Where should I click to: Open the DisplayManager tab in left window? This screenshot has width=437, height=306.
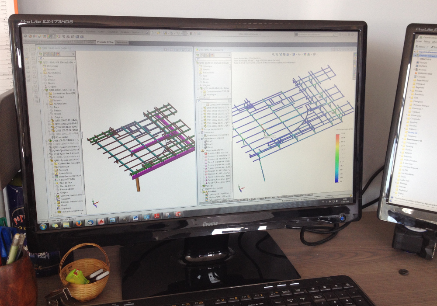[57, 54]
